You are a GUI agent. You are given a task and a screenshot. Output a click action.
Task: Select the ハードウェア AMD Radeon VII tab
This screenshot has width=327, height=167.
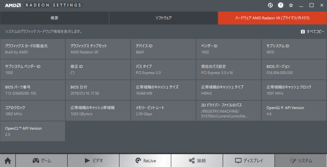point(272,18)
